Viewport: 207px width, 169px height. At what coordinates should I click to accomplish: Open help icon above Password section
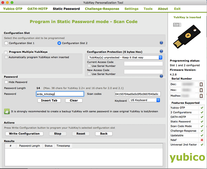click(x=161, y=76)
